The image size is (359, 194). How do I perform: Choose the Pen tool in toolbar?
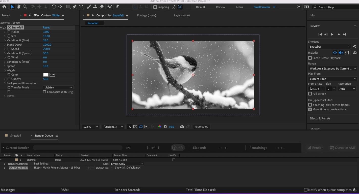click(75, 7)
